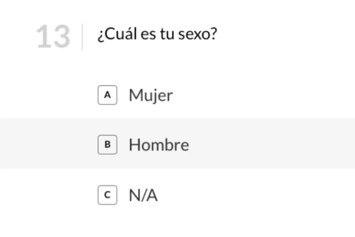This screenshot has height=237, width=355.
Task: Click the word Hombre
Action: coord(159,145)
